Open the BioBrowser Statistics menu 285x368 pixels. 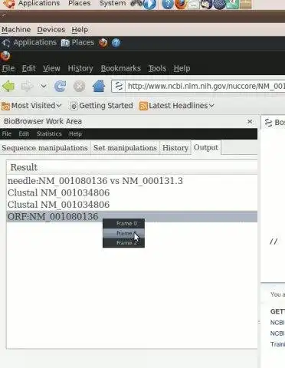(49, 133)
